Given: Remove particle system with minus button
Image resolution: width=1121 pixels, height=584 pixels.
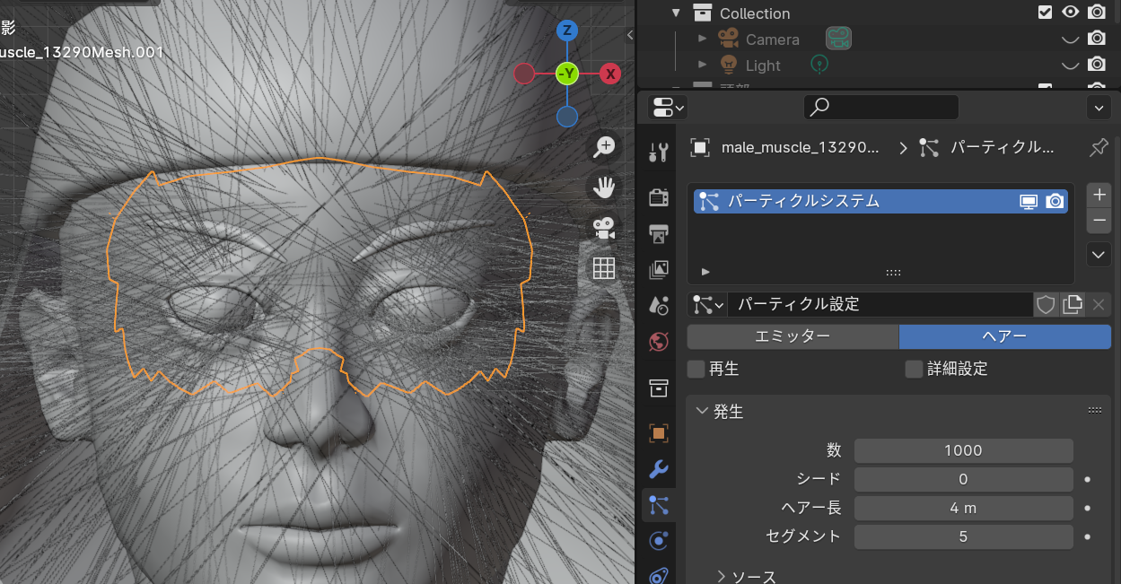Looking at the screenshot, I should click(x=1099, y=220).
